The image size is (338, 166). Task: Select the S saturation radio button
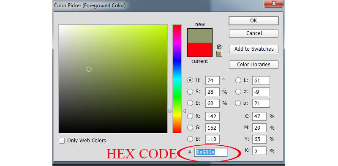tap(190, 92)
